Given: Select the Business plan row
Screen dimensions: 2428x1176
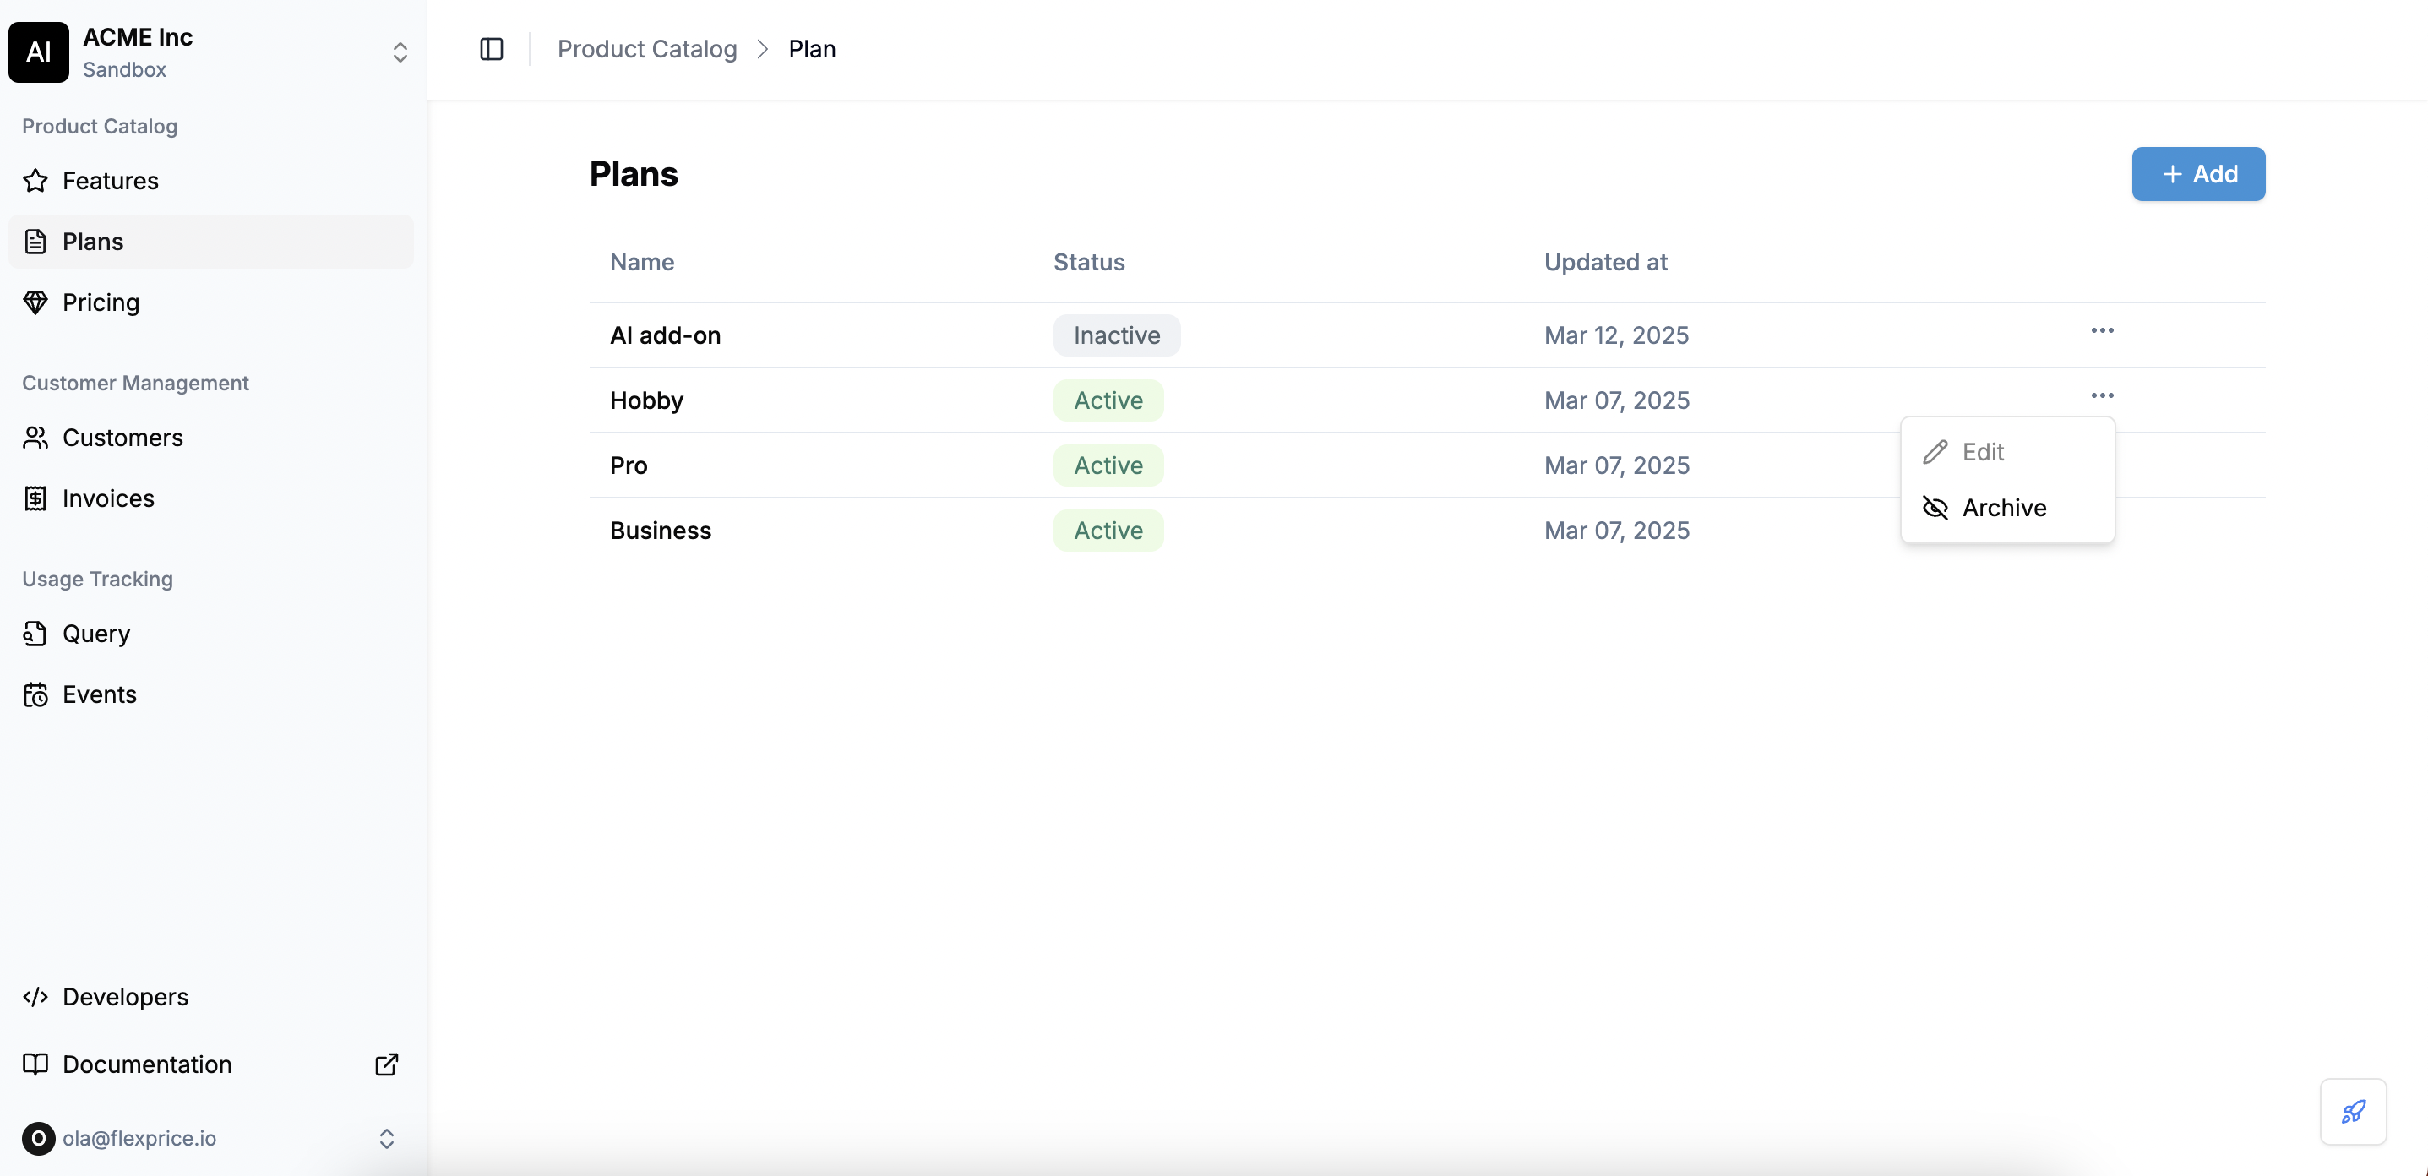Looking at the screenshot, I should point(660,530).
